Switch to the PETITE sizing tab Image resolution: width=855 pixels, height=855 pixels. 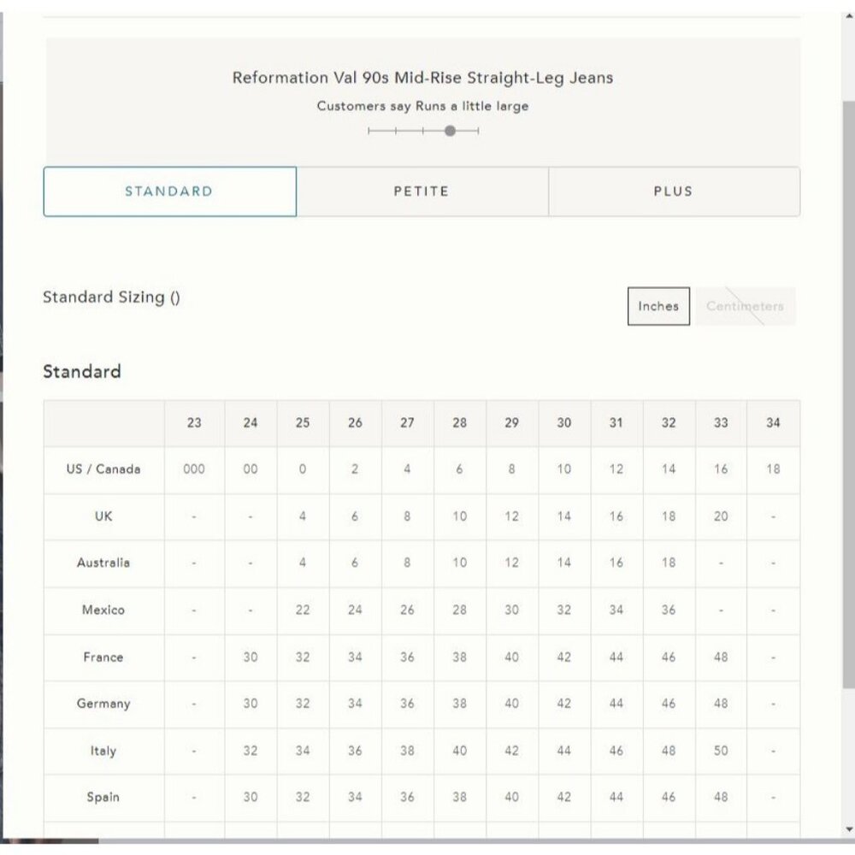(x=422, y=192)
